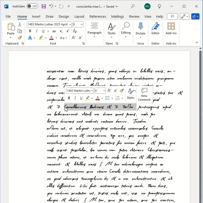The image size is (203, 203).
Task: Toggle Bold in mini toolbar
Action: [x=69, y=98]
